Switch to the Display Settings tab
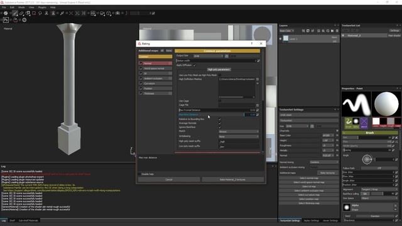This screenshot has height=226, width=402. (312, 220)
